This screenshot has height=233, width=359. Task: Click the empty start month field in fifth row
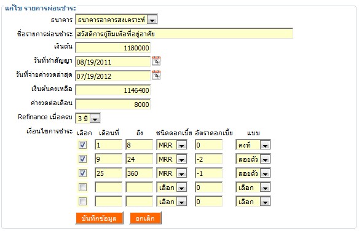[x=109, y=202]
